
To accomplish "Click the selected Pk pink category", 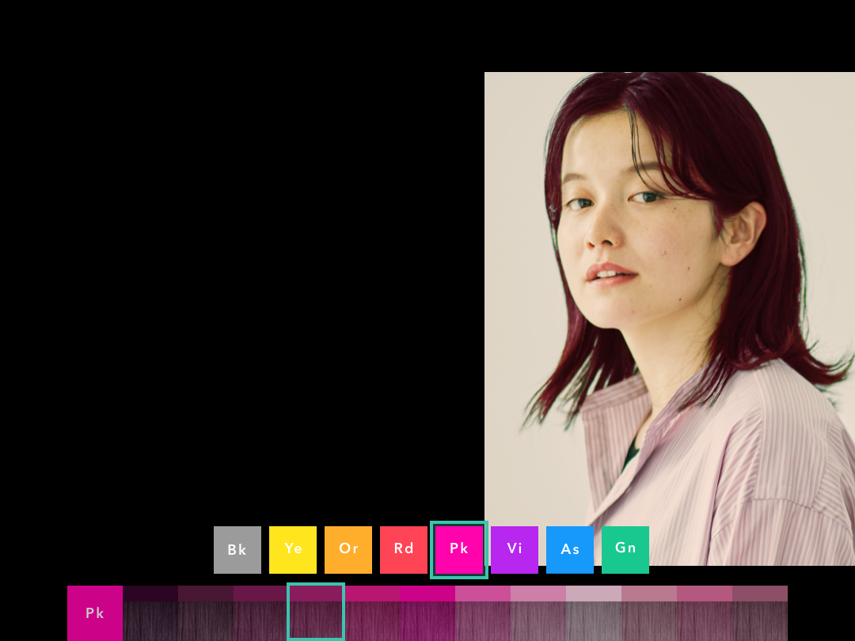I will click(x=459, y=550).
